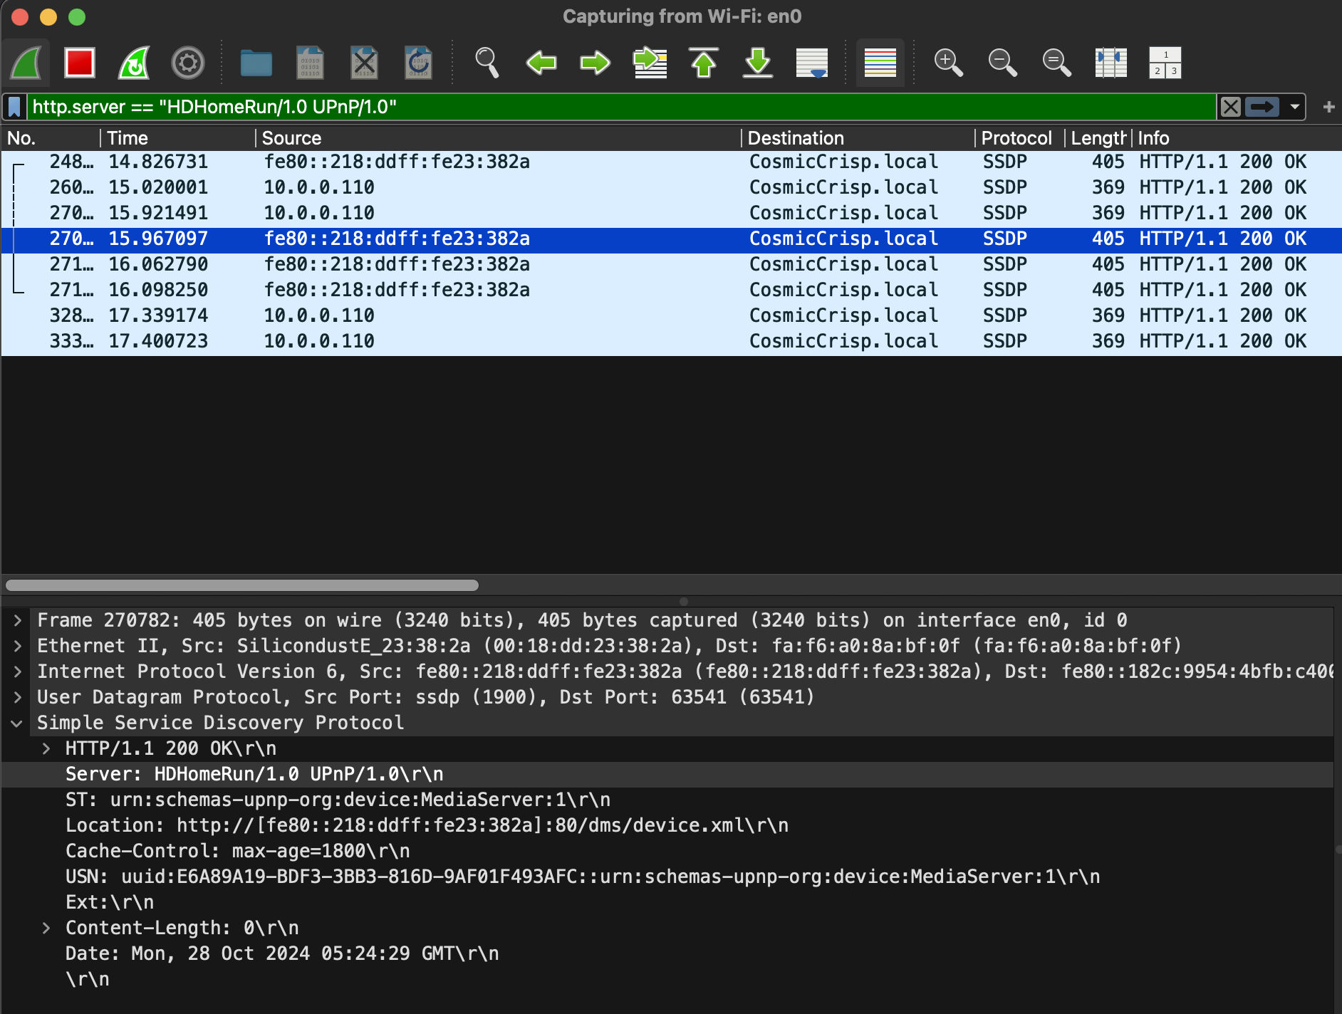Reset pane layout icon

(1165, 63)
